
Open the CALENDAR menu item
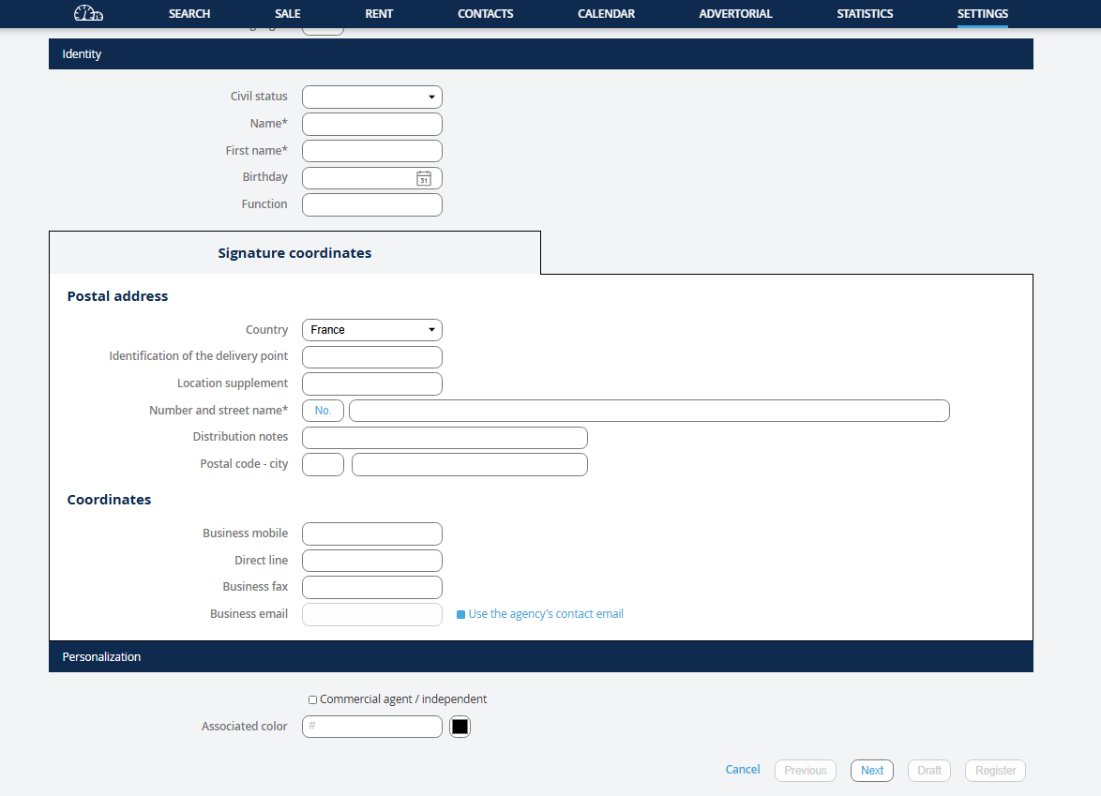point(606,14)
